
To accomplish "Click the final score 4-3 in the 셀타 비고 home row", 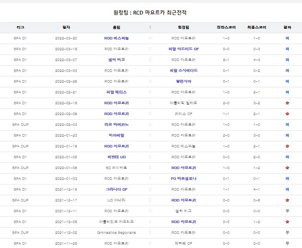I will pyautogui.click(x=256, y=60).
